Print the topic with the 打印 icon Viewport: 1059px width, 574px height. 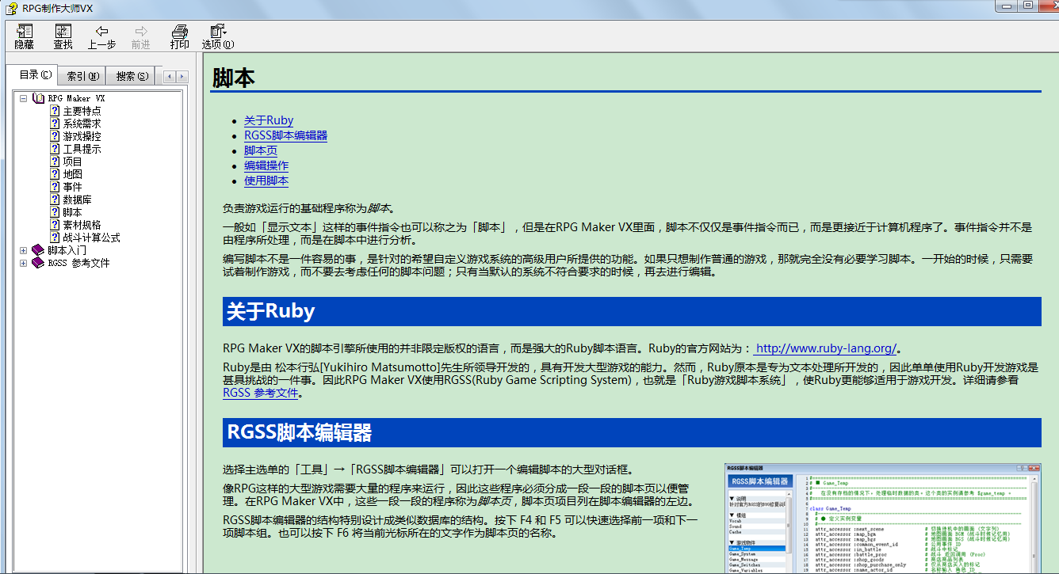pos(180,32)
